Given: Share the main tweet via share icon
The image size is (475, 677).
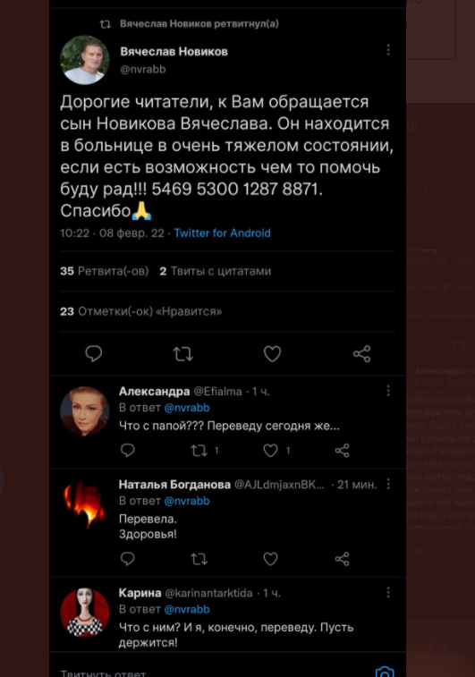Looking at the screenshot, I should pos(362,354).
